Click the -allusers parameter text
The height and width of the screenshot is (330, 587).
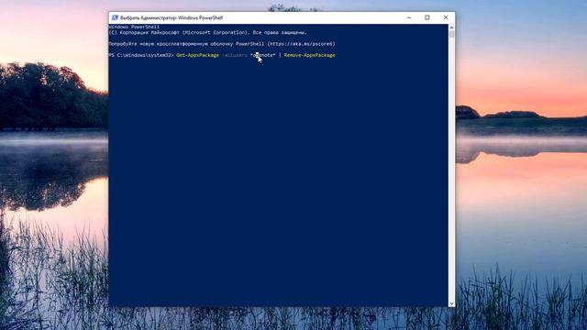235,55
